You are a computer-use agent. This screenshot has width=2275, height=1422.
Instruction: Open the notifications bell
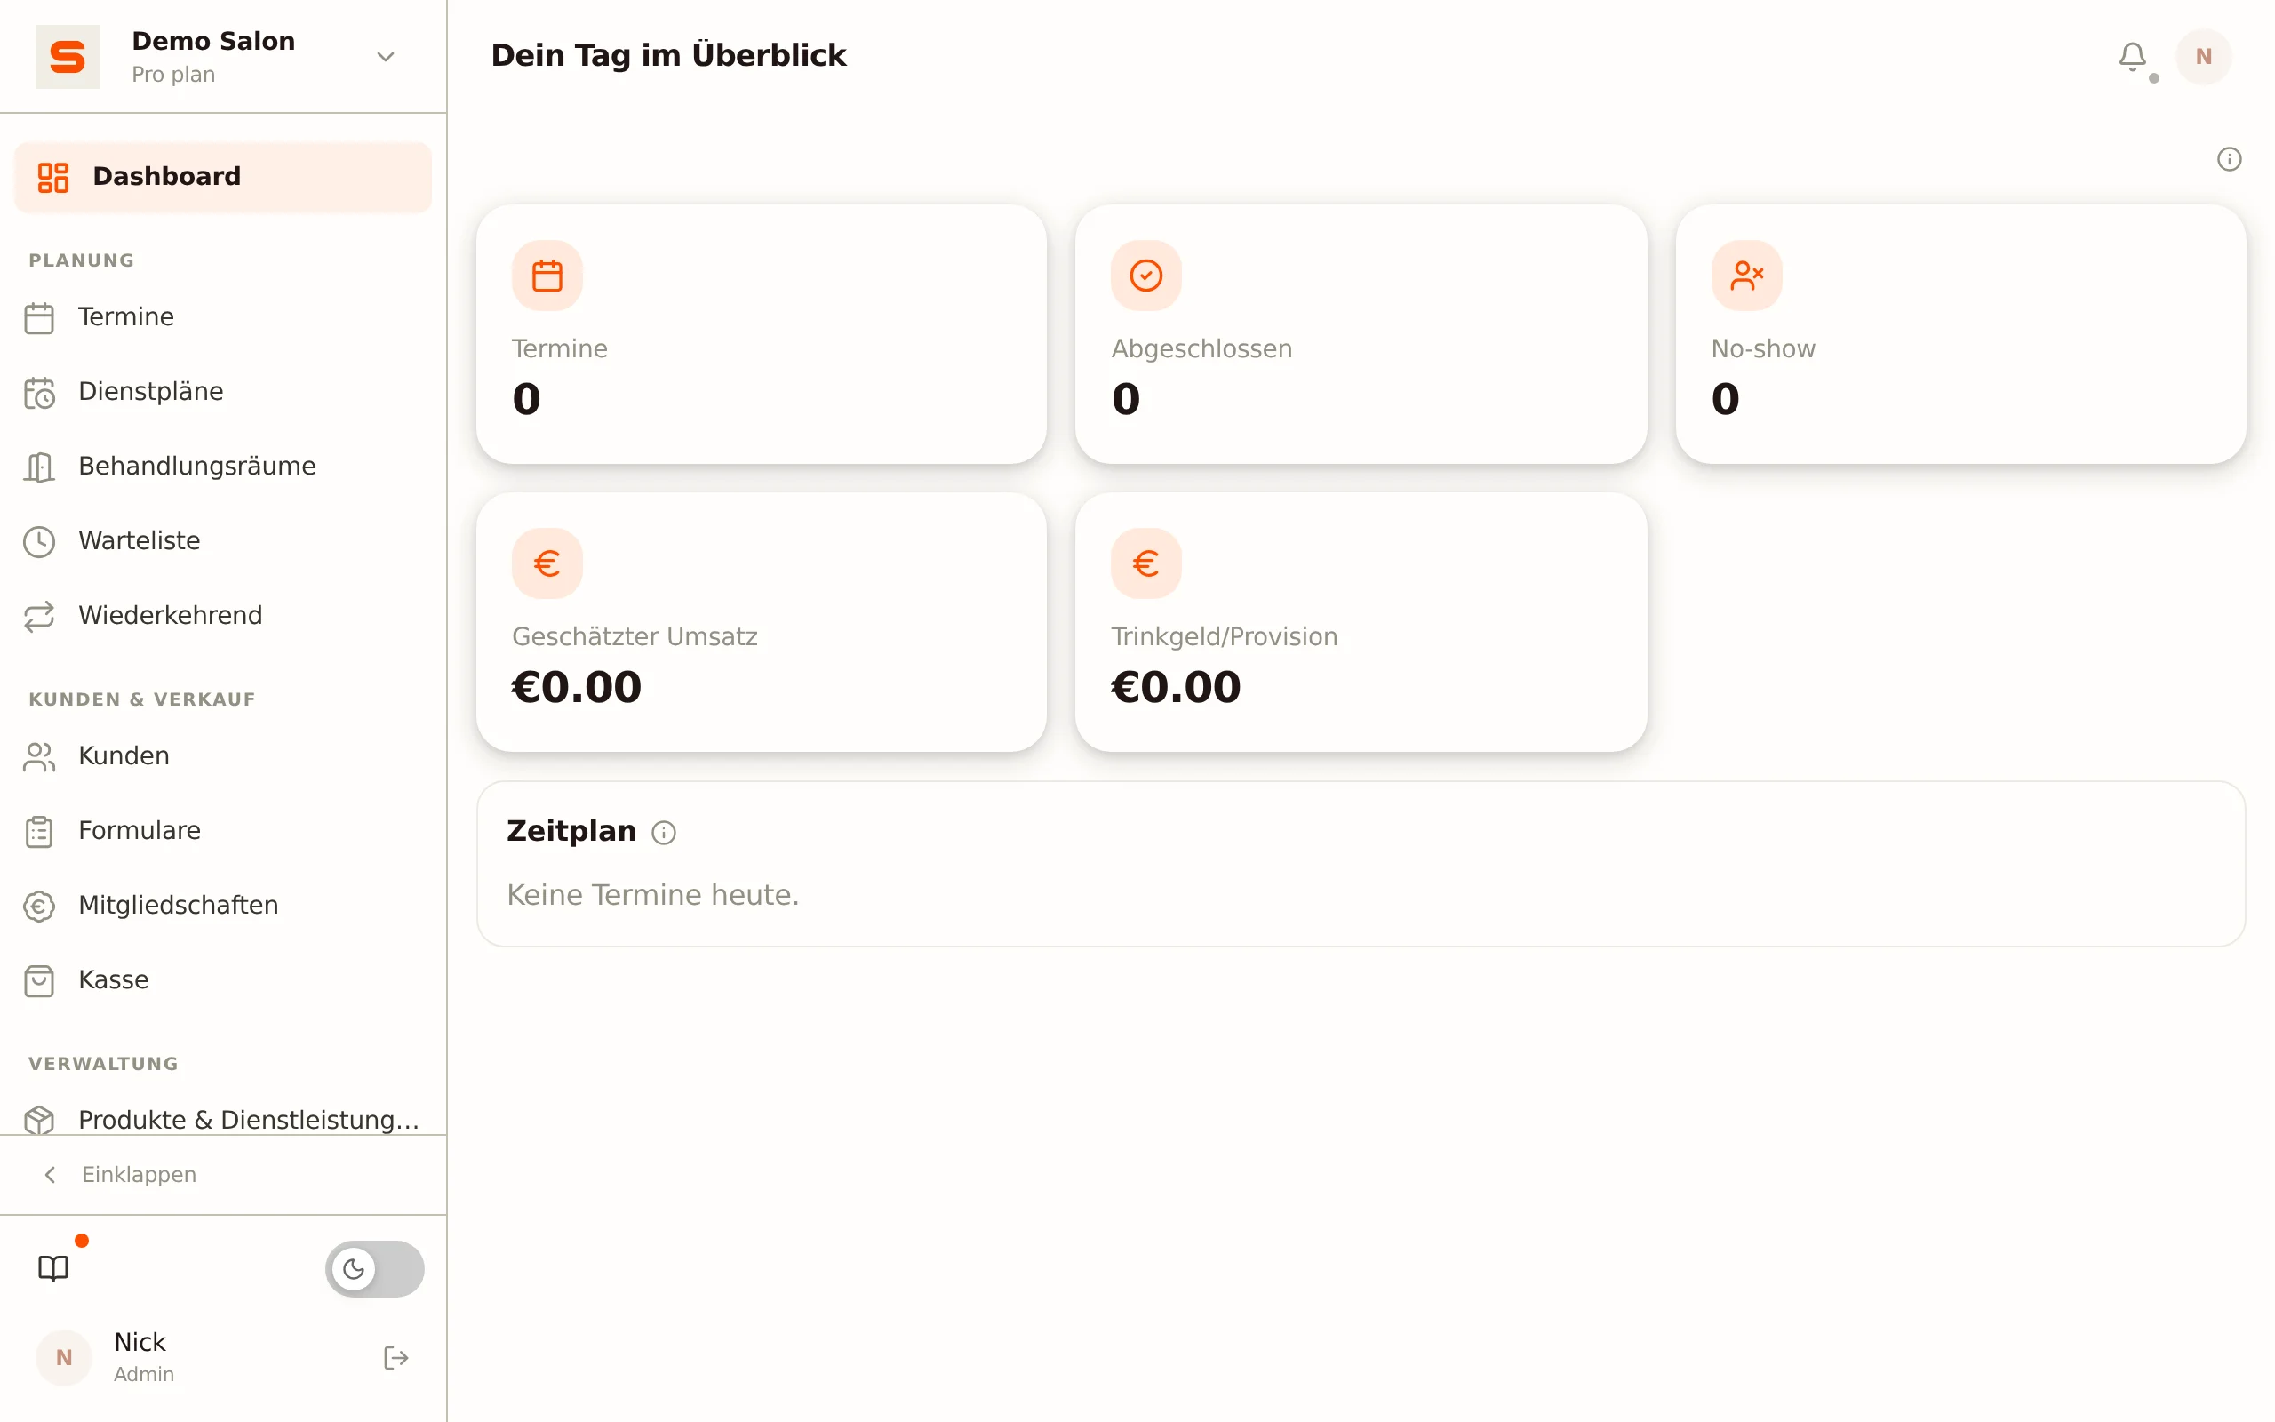point(2132,56)
